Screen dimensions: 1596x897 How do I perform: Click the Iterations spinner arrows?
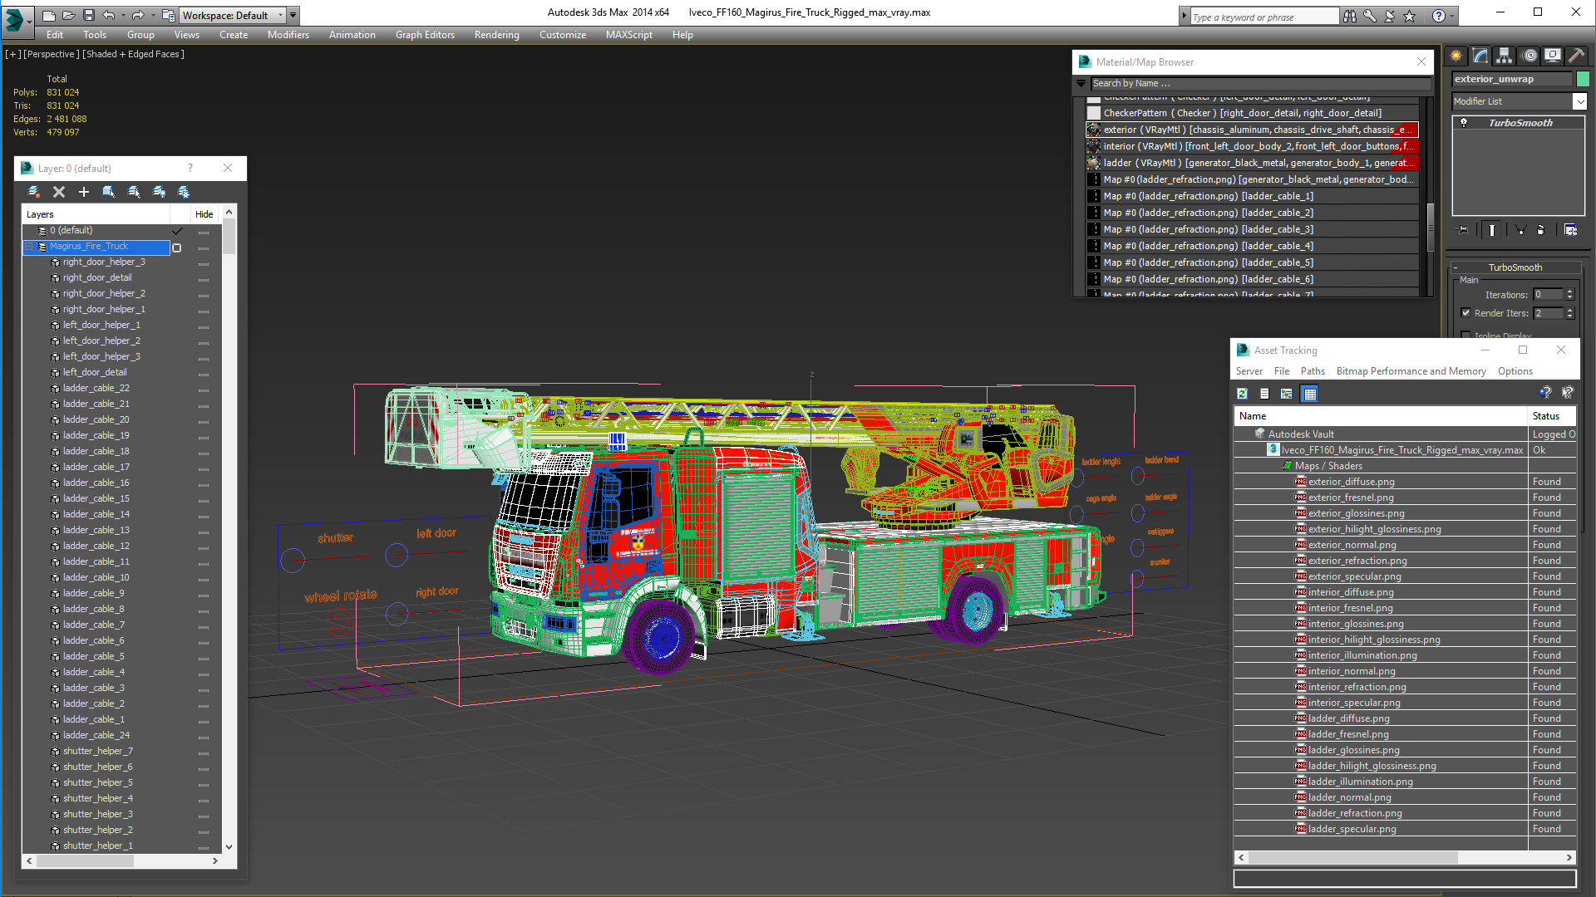point(1569,294)
